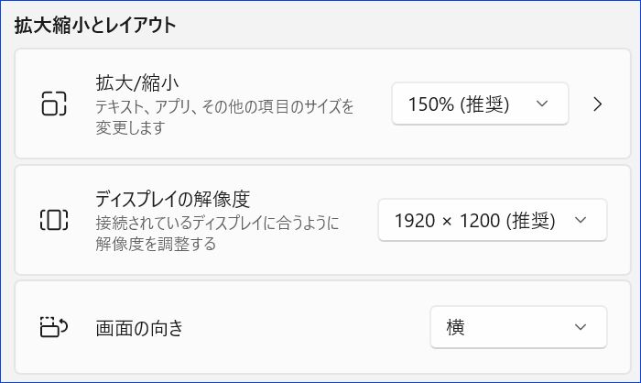Click the ディスプレイの解像度 row title
The height and width of the screenshot is (383, 641).
click(172, 199)
